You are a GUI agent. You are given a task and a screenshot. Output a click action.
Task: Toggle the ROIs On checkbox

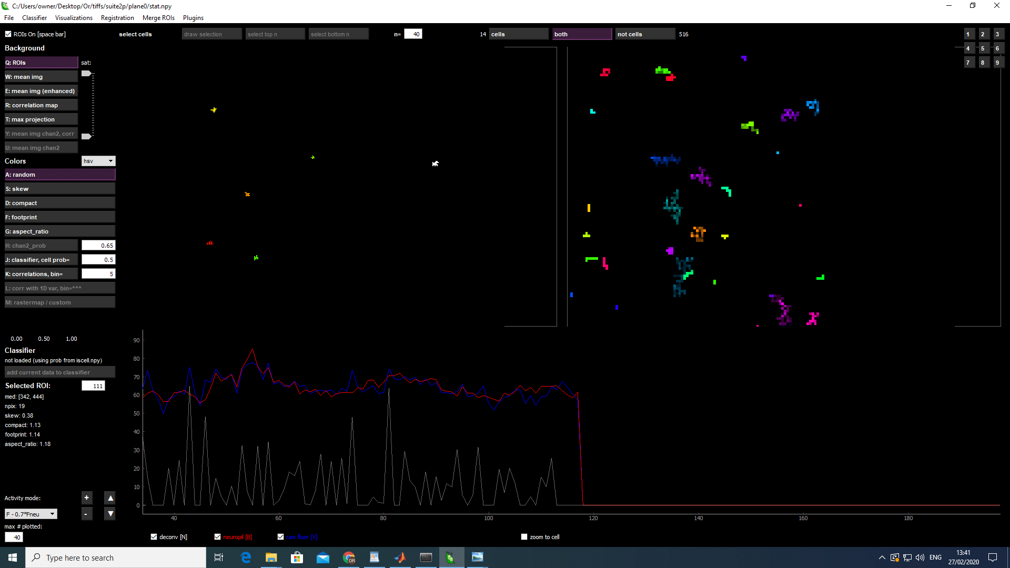tap(8, 34)
